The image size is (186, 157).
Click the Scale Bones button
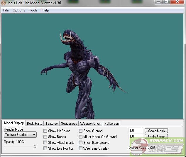pos(156,136)
